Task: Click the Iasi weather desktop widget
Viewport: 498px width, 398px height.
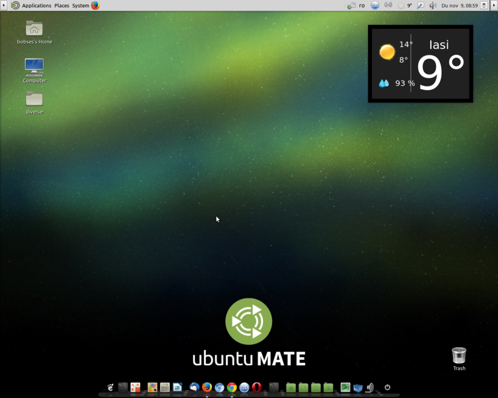Action: point(421,64)
